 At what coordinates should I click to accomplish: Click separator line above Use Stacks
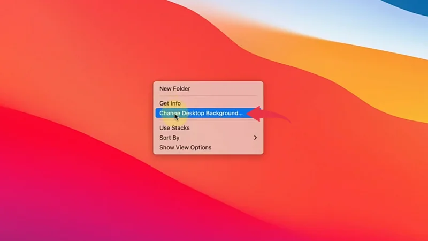point(208,121)
